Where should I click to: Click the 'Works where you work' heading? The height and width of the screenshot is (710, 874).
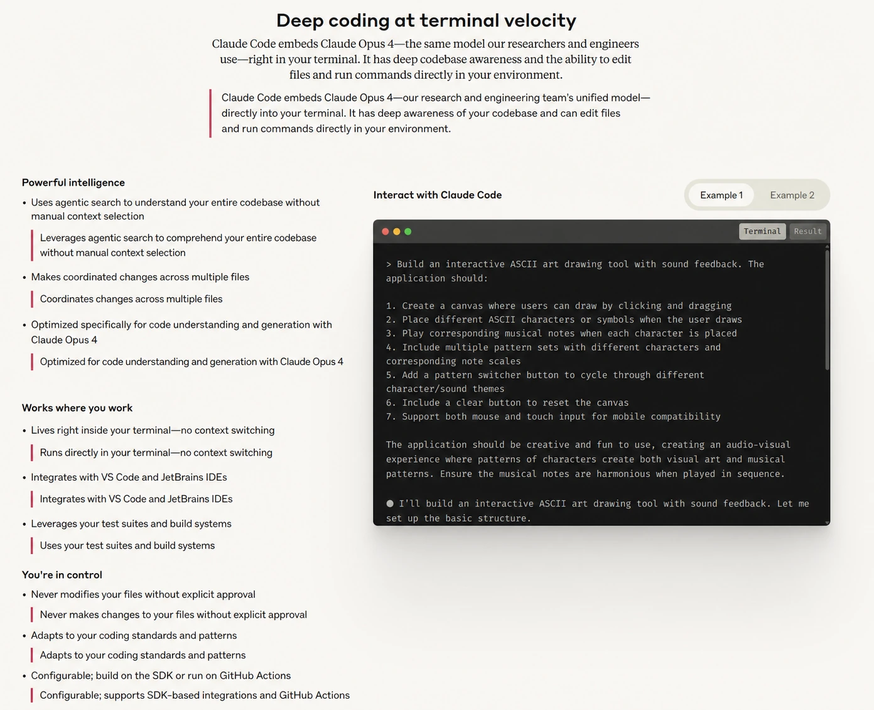point(77,408)
